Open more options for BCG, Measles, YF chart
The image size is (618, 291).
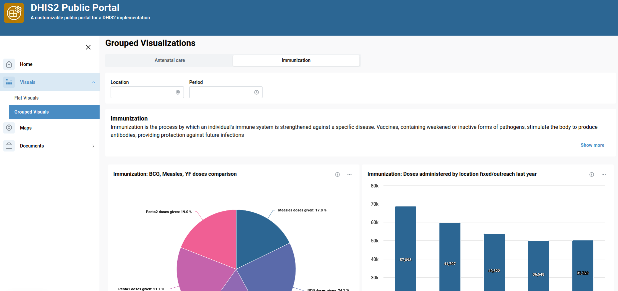349,174
